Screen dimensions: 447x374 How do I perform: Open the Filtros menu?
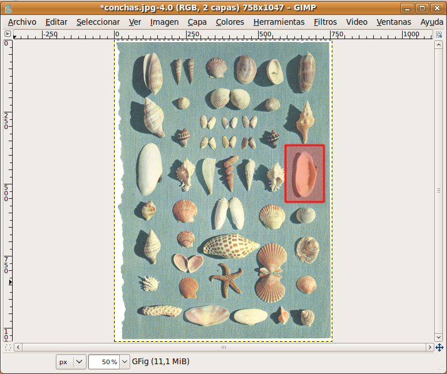pos(325,22)
